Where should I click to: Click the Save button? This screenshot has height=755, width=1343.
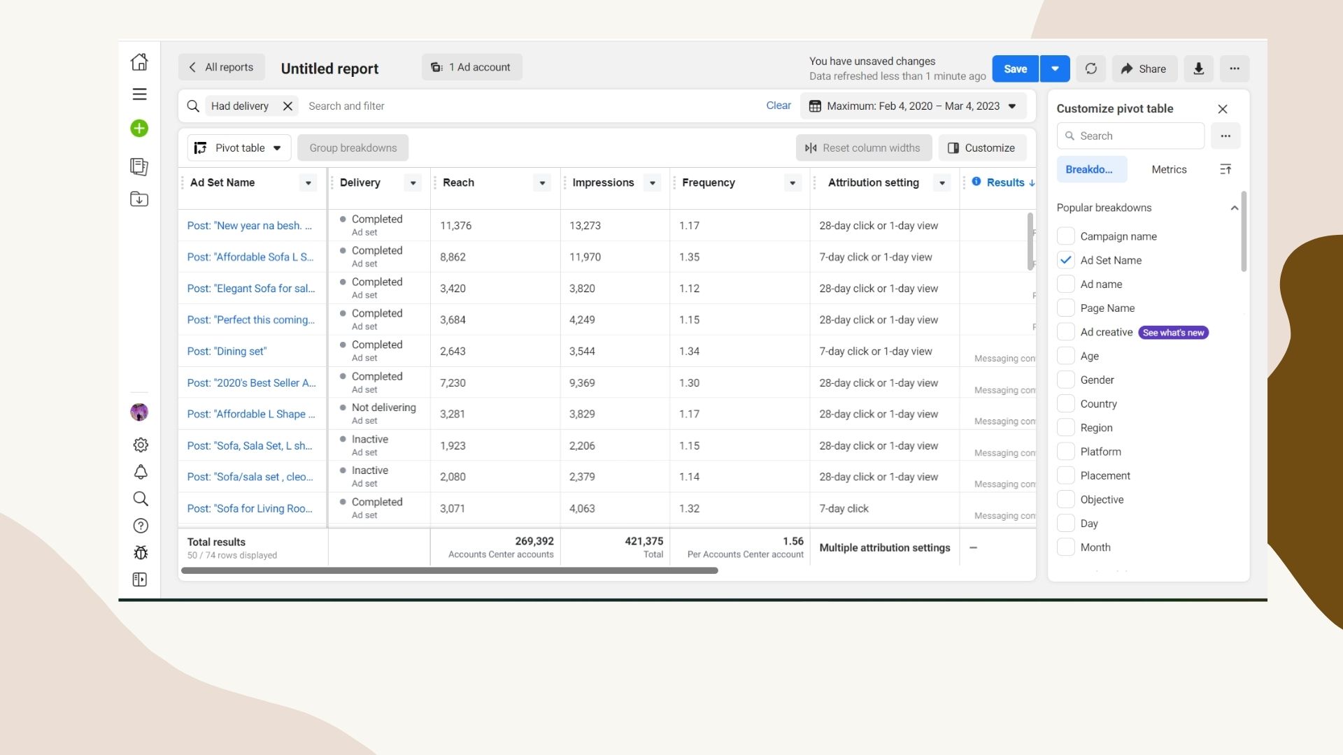[x=1014, y=69]
